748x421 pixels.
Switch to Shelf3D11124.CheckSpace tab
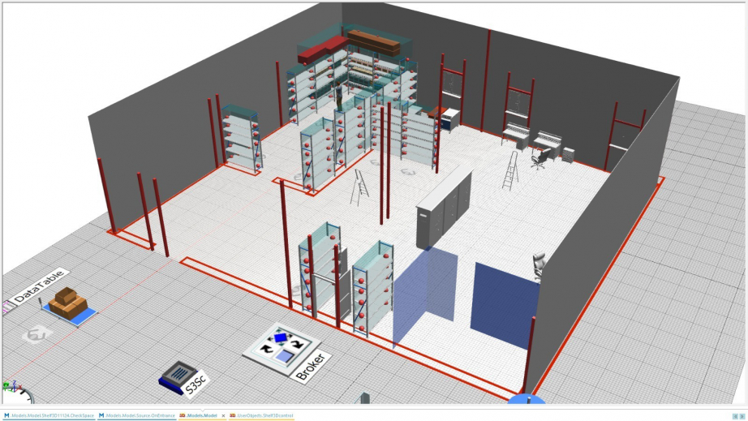click(49, 415)
